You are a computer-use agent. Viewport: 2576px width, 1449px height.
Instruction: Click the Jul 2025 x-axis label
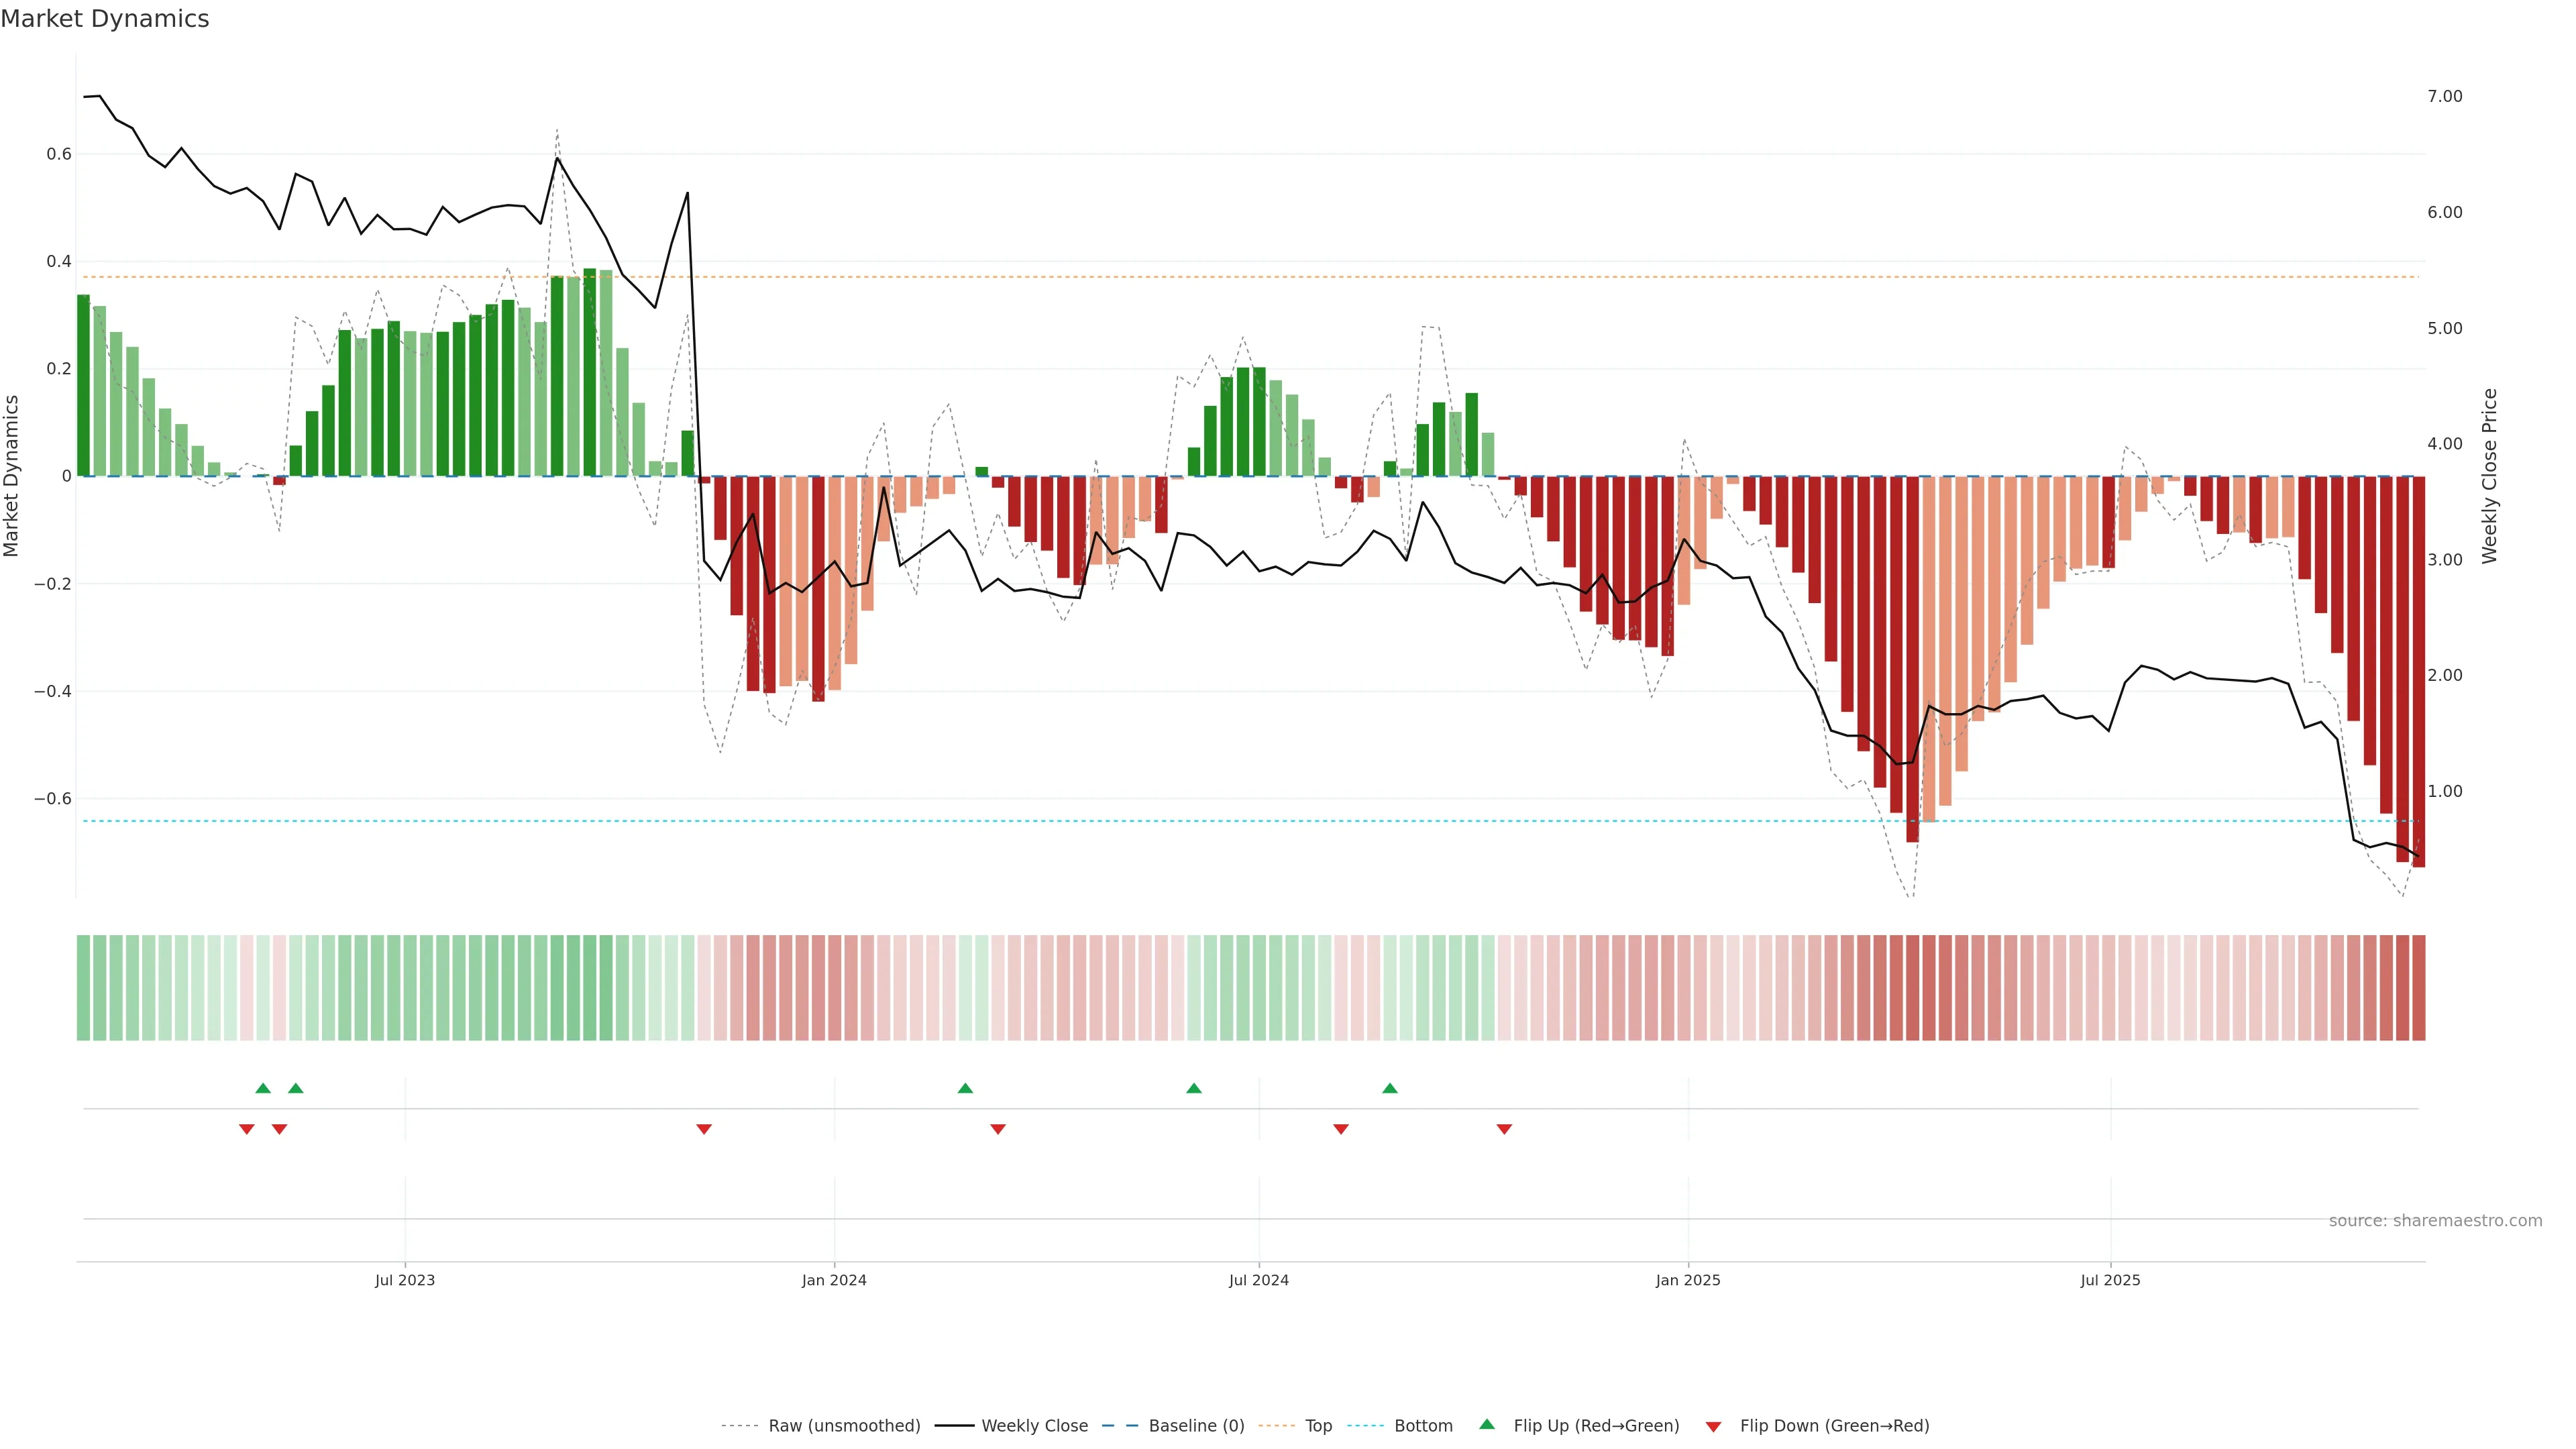coord(2110,1280)
